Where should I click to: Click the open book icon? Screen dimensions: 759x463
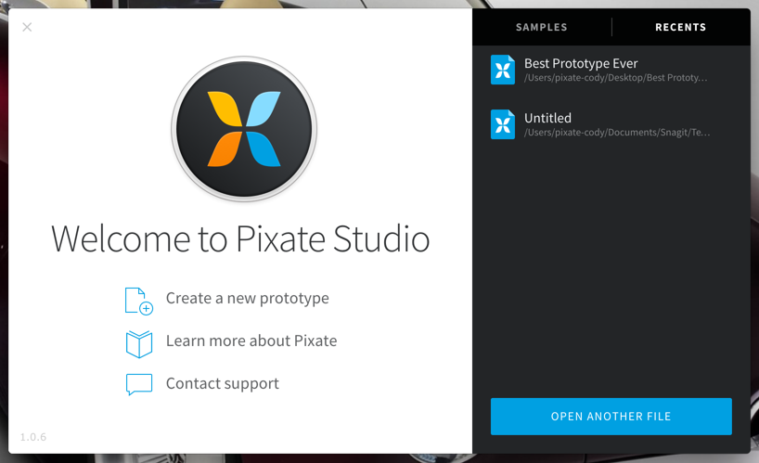(139, 344)
